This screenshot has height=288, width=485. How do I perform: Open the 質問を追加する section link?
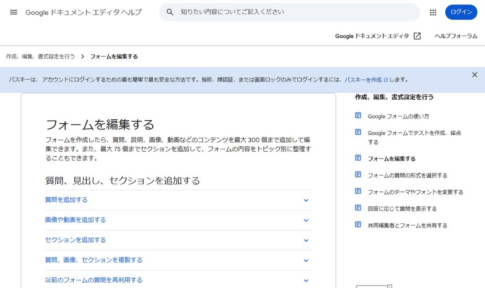coord(66,200)
